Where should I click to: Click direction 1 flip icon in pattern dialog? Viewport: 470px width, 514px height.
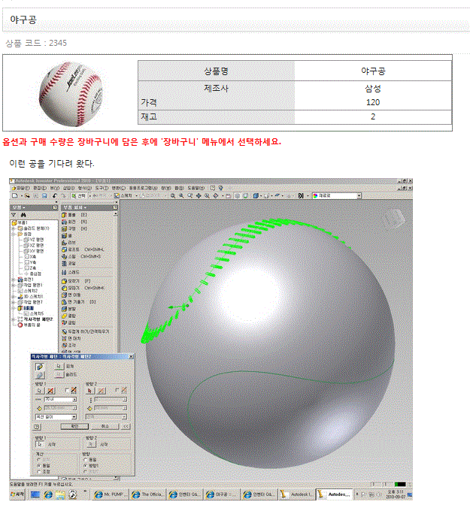click(50, 391)
